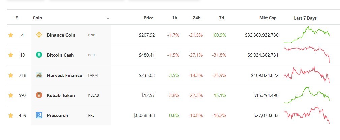This screenshot has height=140, width=340.
Task: Open Bitcoin Cash 7-day sparkline chart
Action: point(307,55)
